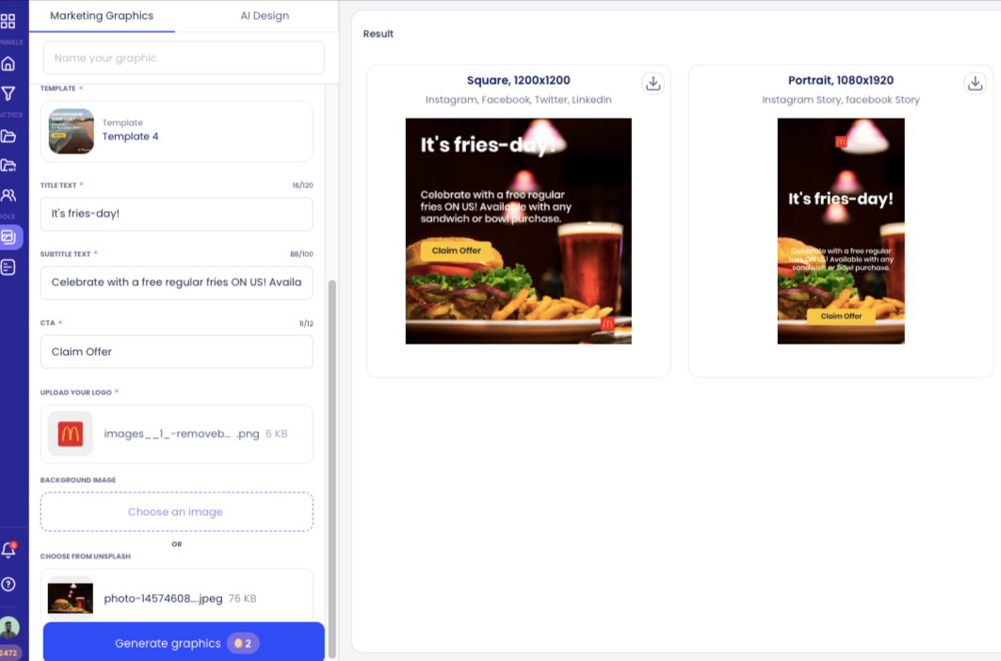This screenshot has height=661, width=1001.
Task: Click the Square, 1200x1200 title
Action: click(x=518, y=80)
